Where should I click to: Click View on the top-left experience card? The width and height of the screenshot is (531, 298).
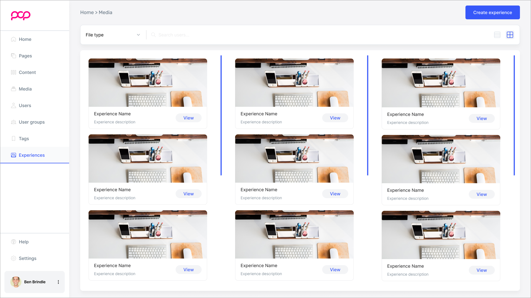point(188,118)
